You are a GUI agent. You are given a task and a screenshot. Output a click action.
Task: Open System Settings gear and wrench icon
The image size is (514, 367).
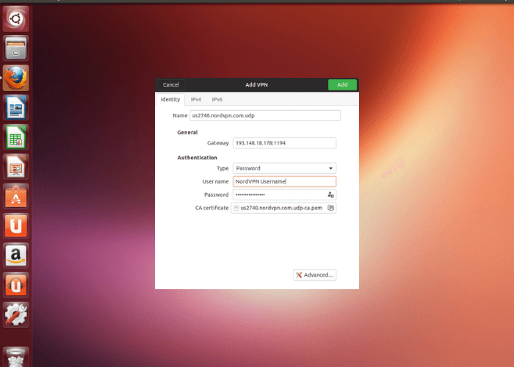coord(15,314)
